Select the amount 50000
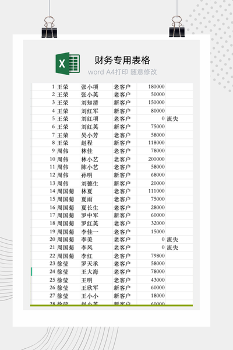Viewport: 233px width, 350px height. coord(158,94)
